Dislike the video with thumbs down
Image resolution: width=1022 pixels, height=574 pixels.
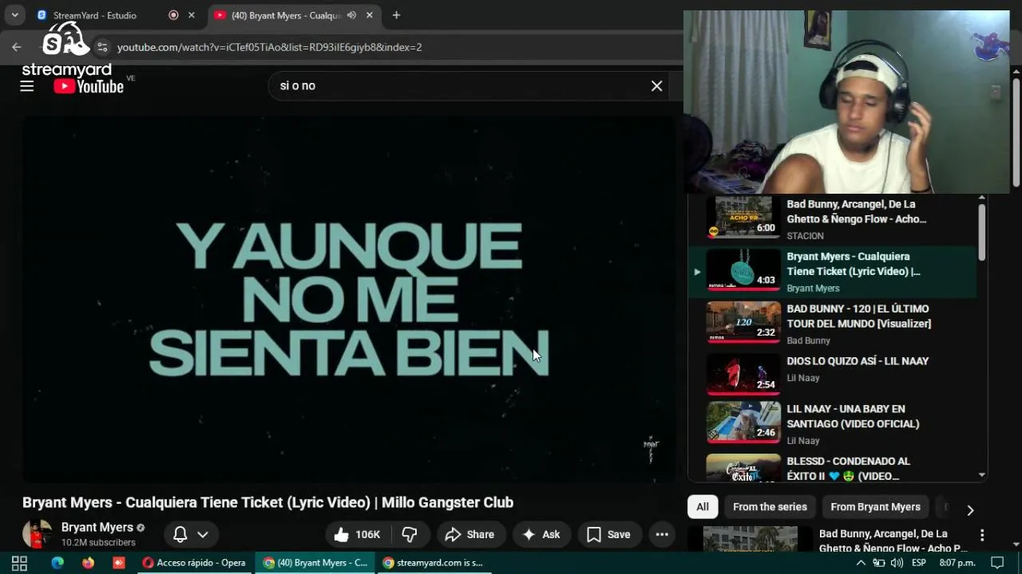(x=410, y=534)
